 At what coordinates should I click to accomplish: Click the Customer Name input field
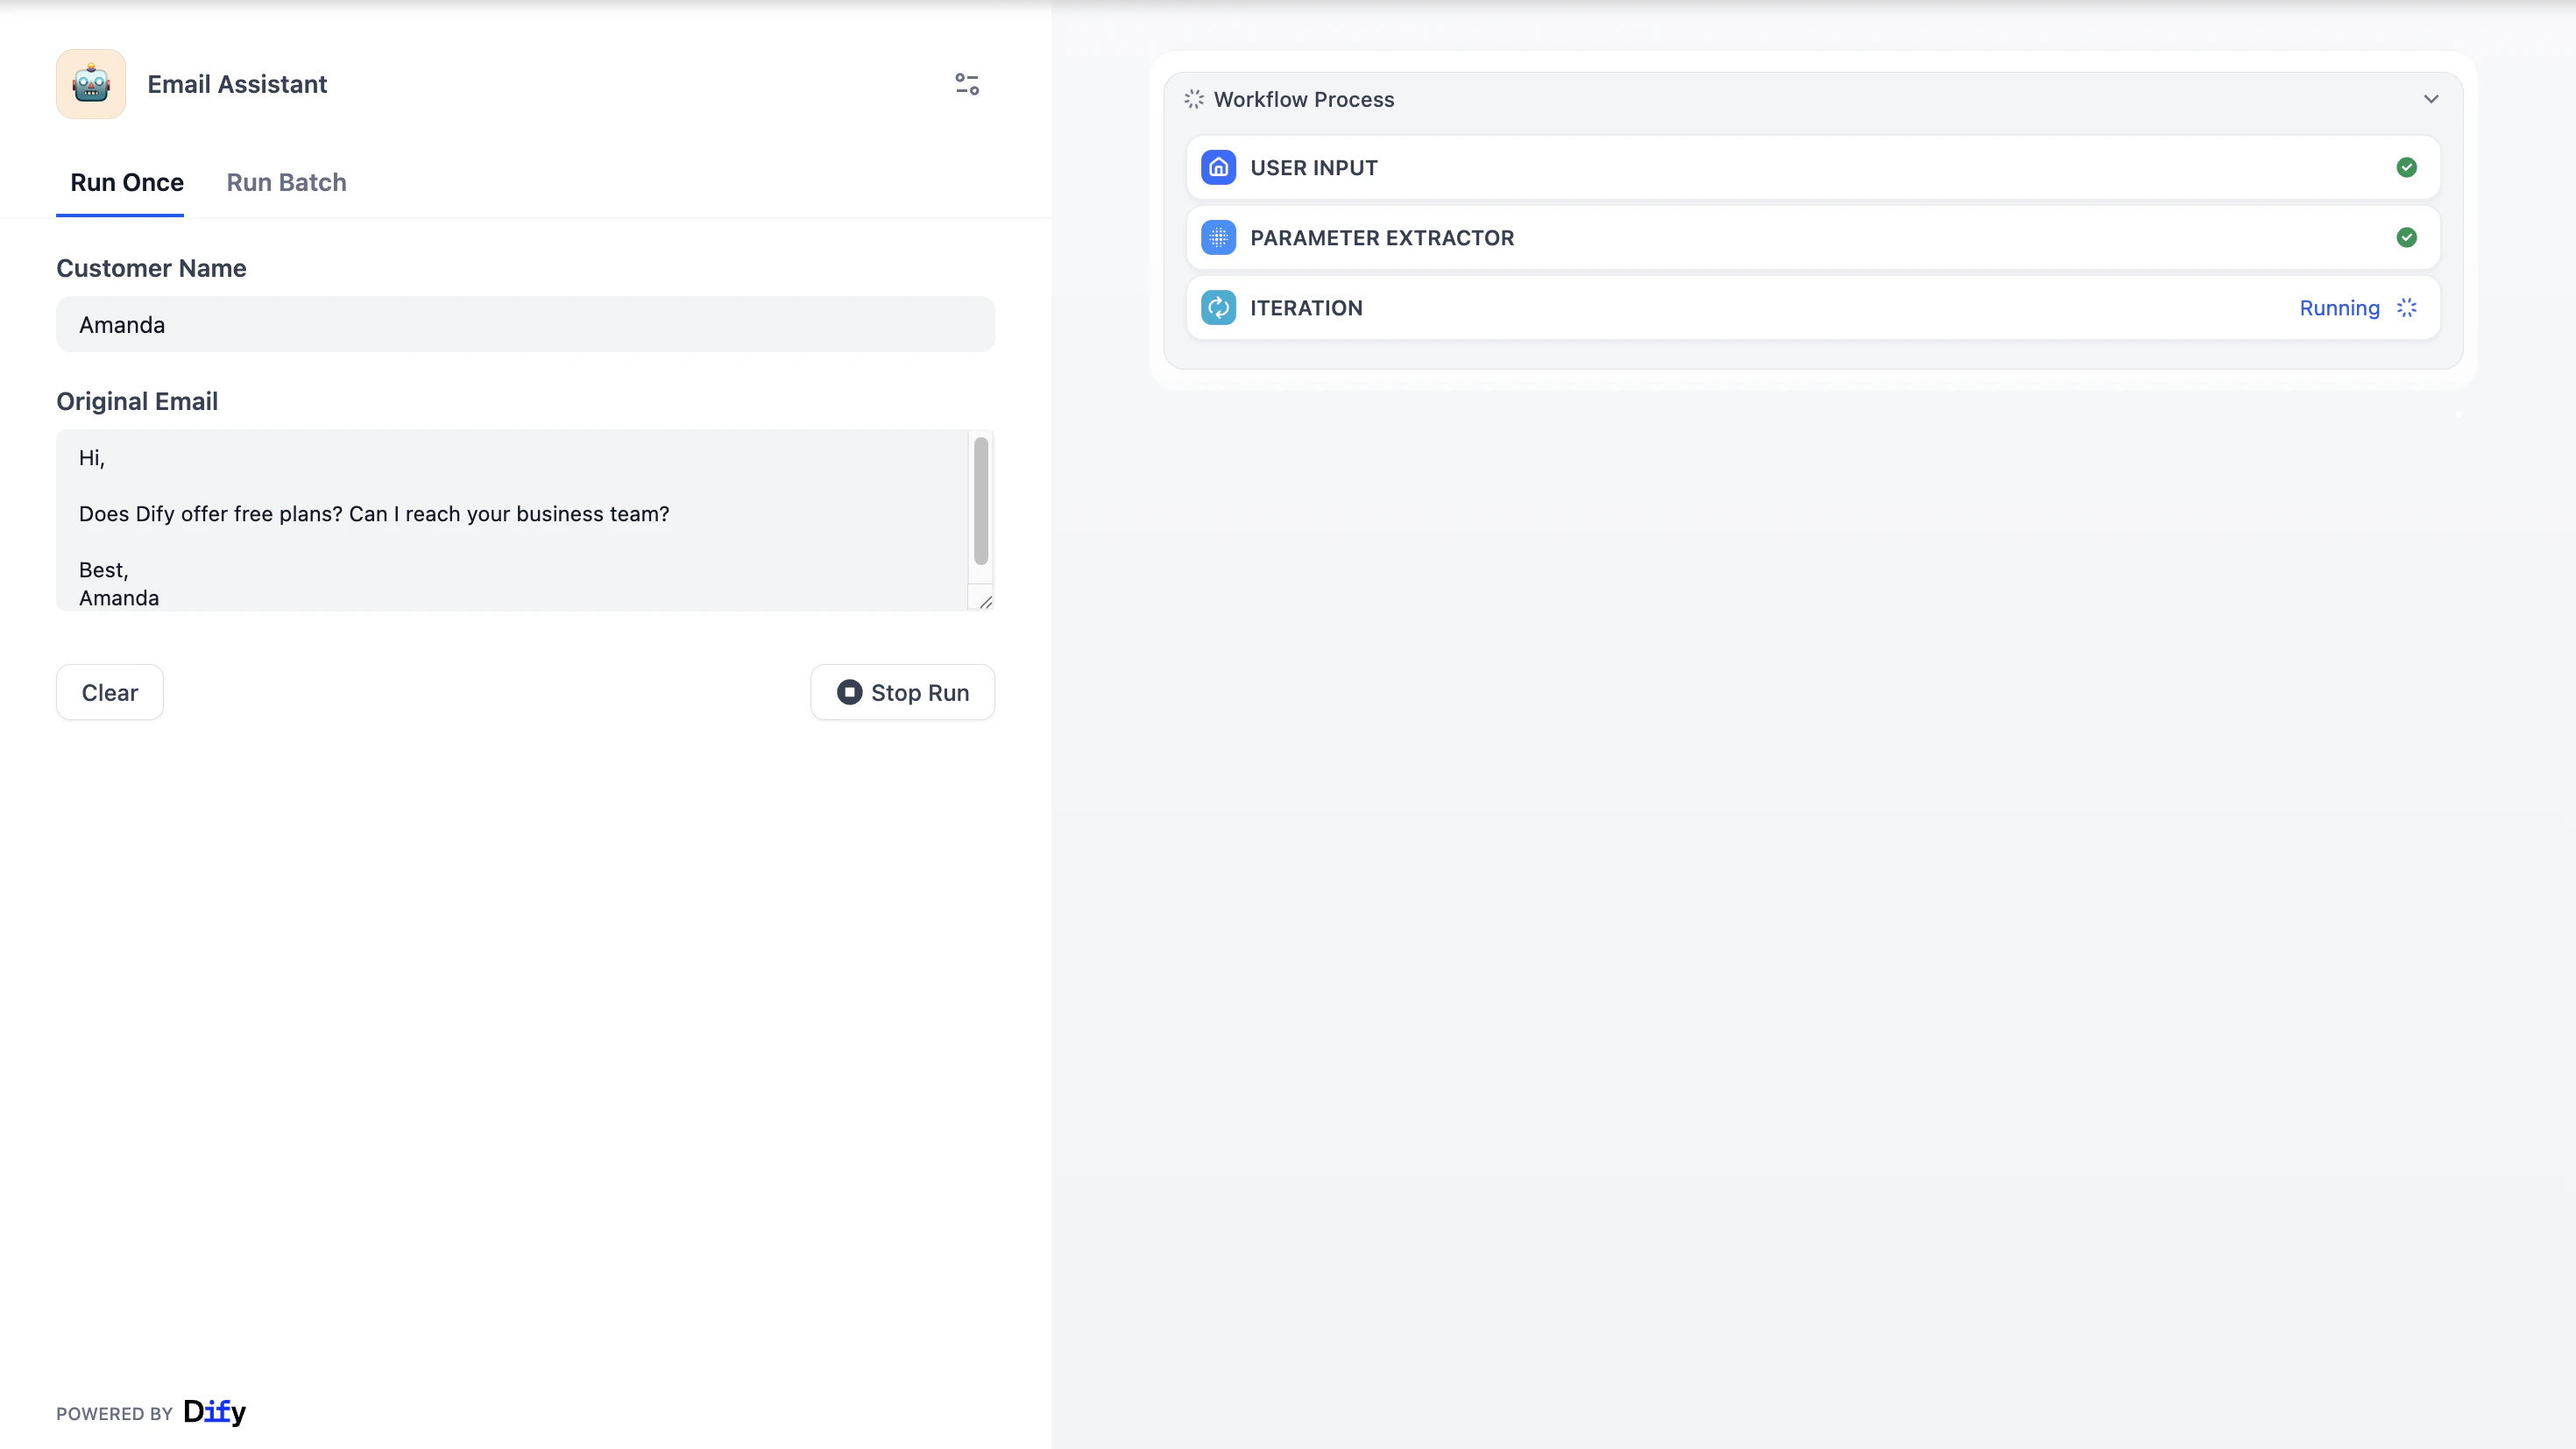524,324
